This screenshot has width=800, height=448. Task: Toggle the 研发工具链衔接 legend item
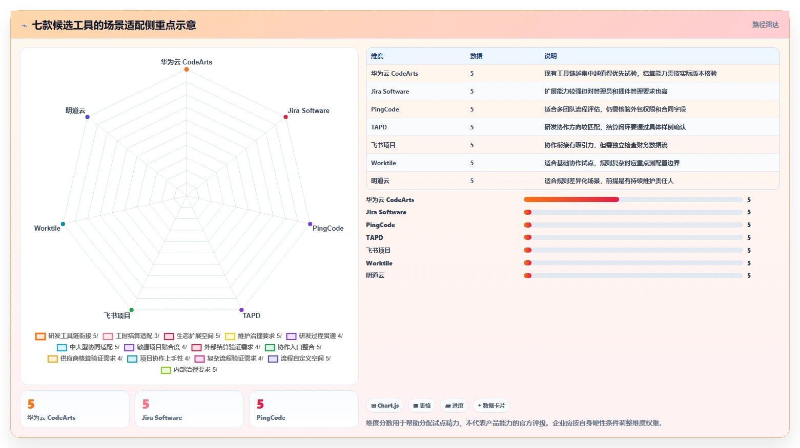pyautogui.click(x=67, y=336)
